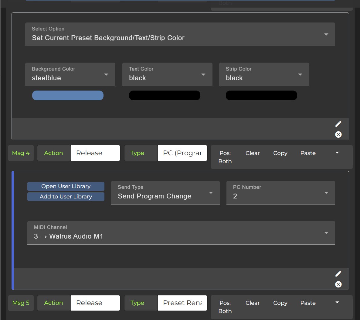Image resolution: width=360 pixels, height=320 pixels.
Task: Click the Msg 4 green Action label
Action: [x=53, y=153]
